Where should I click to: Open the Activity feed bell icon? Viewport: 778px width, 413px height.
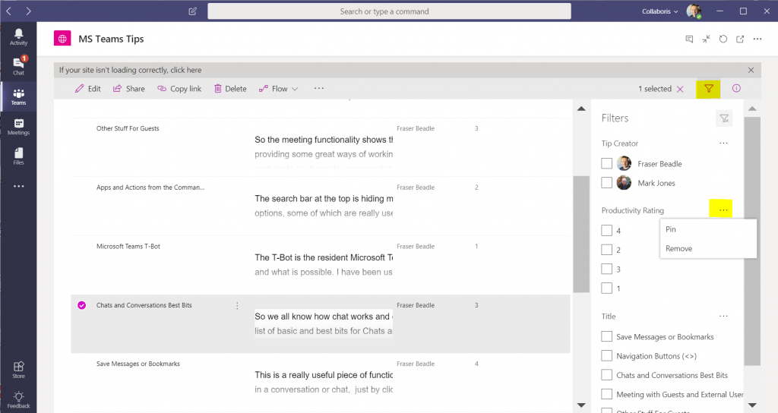(x=18, y=33)
